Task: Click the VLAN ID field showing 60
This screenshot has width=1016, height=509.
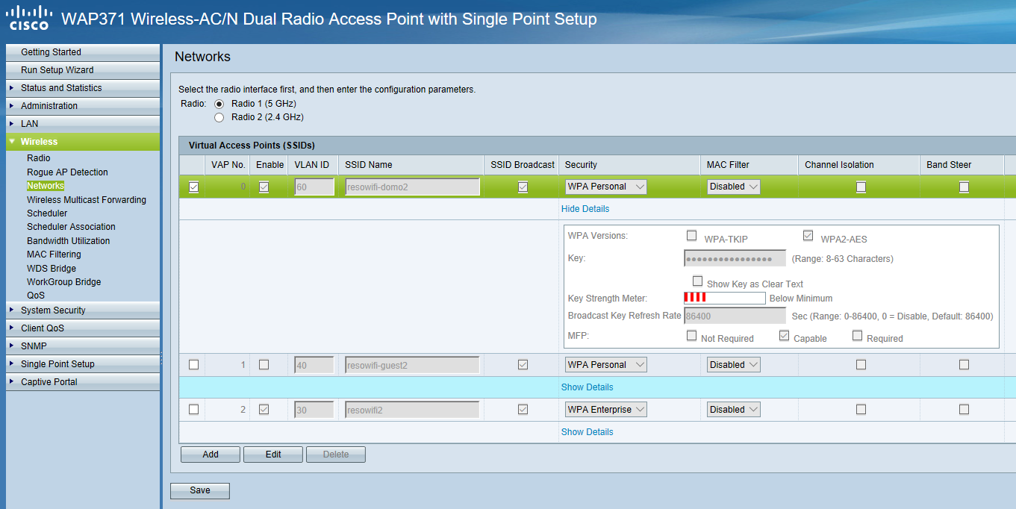Action: (x=314, y=187)
